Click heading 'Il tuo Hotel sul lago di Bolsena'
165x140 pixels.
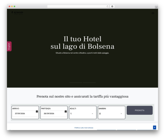tap(82, 43)
